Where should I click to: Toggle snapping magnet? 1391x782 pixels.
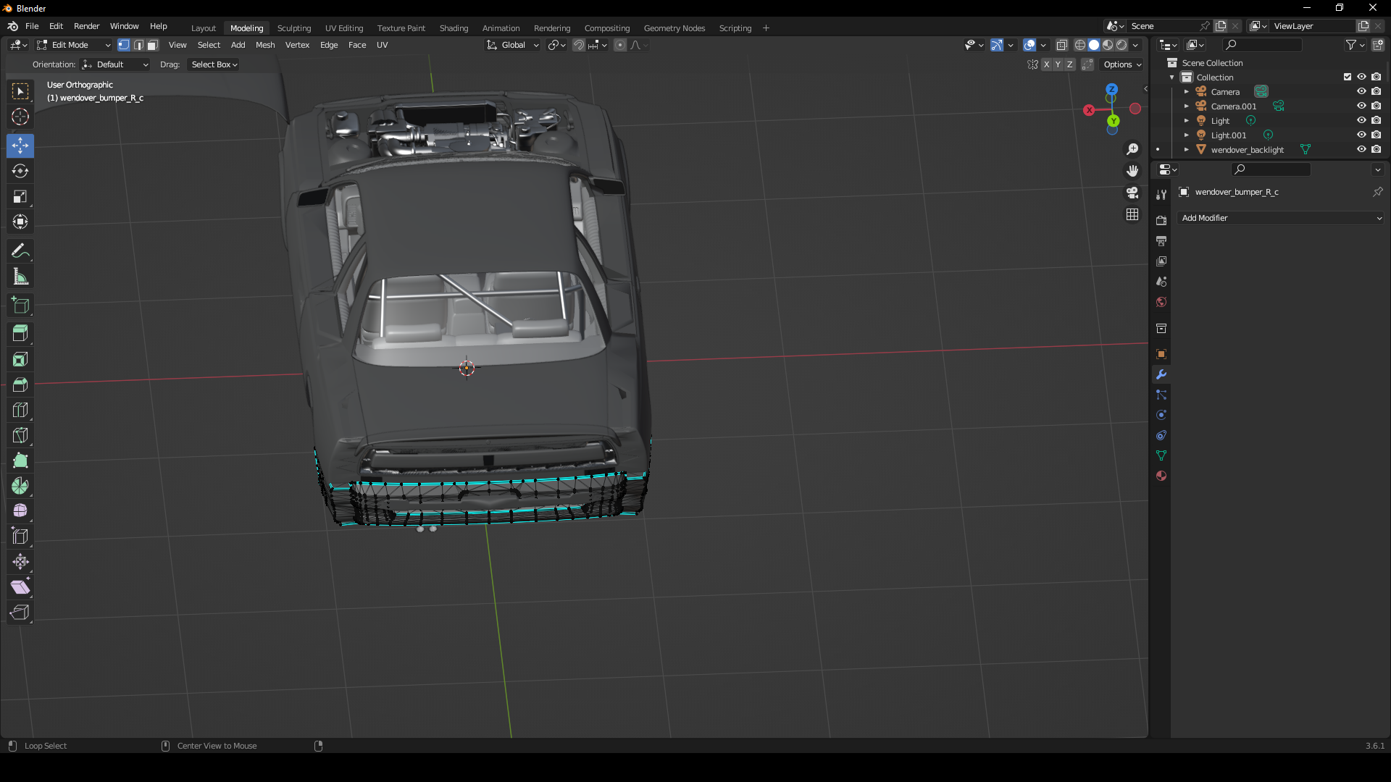coord(579,45)
